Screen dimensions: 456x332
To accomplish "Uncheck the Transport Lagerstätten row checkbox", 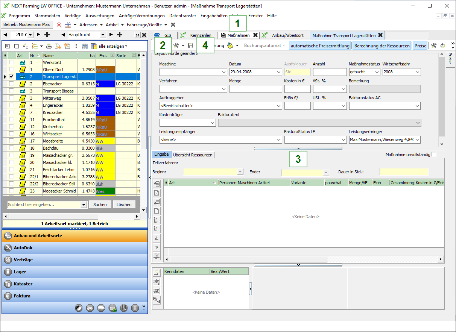I will click(x=12, y=77).
